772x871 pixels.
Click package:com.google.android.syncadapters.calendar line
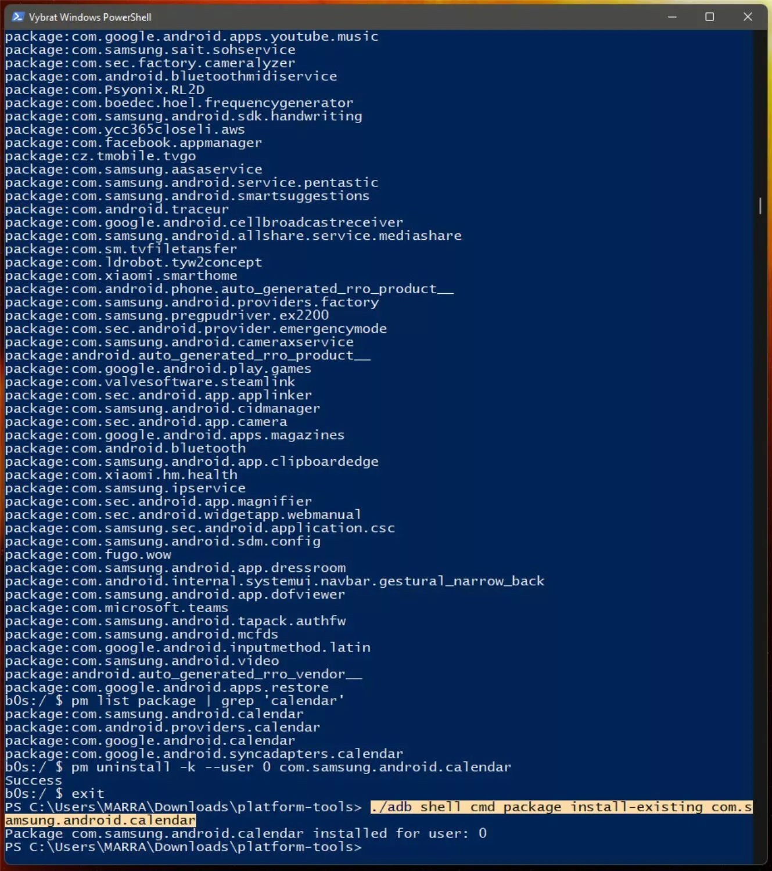[204, 755]
